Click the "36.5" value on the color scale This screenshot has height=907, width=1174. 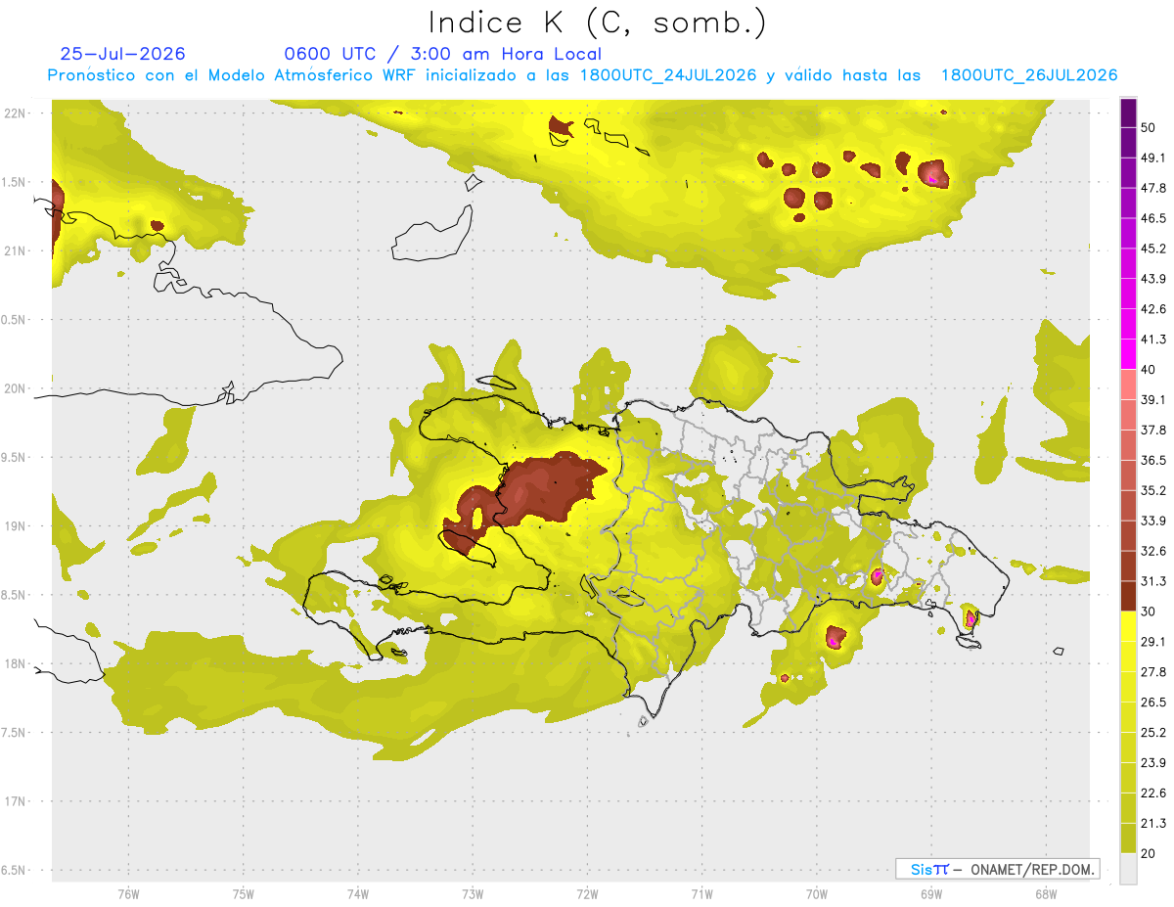[x=1153, y=461]
